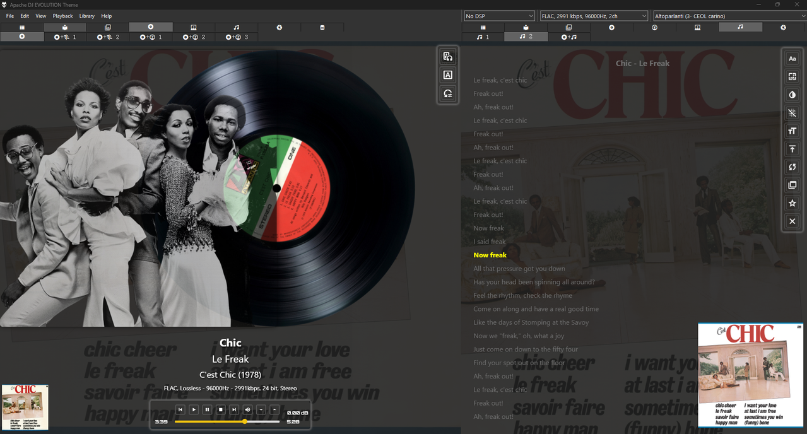Open the FLAC 2991 kbps format dropdown
The image size is (807, 434).
pyautogui.click(x=594, y=16)
